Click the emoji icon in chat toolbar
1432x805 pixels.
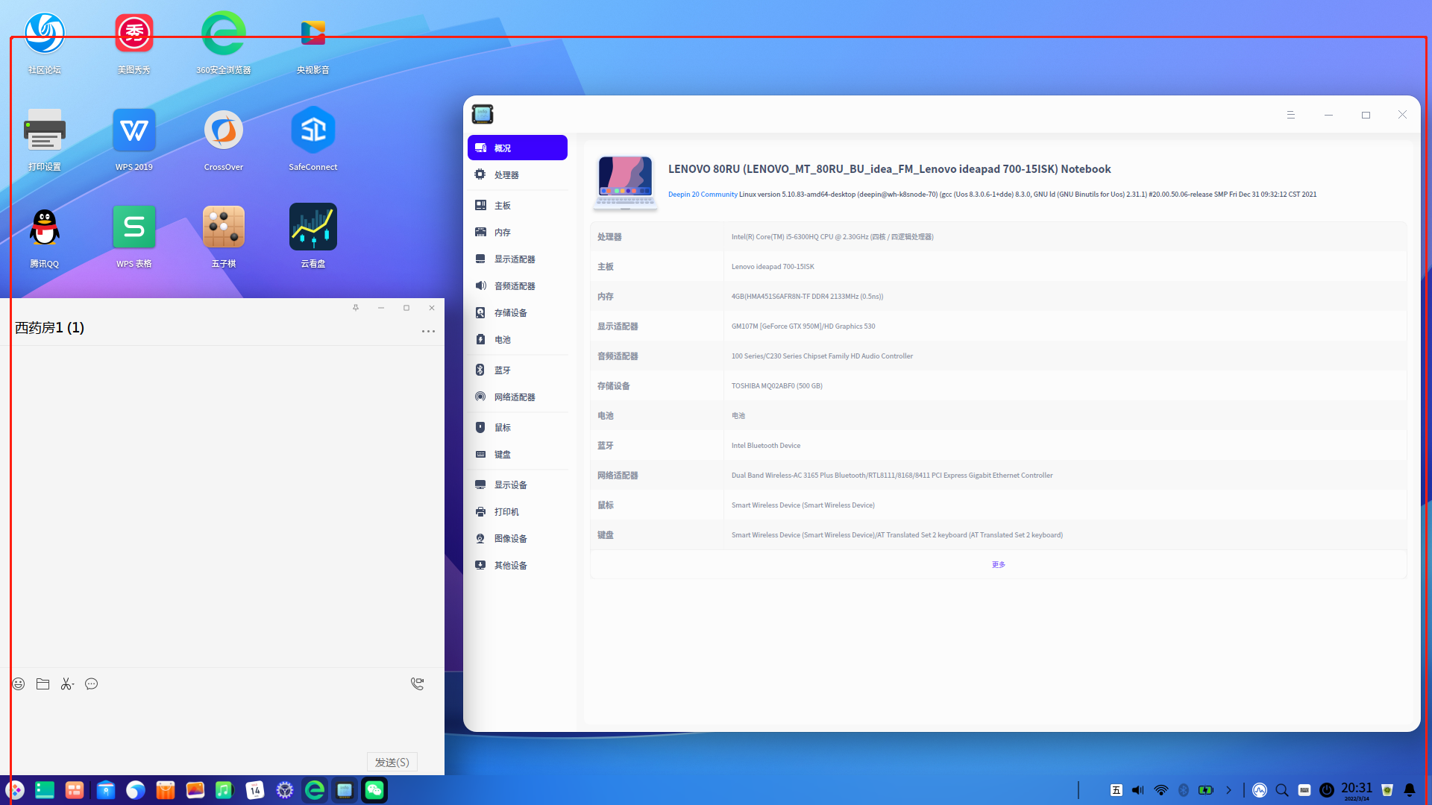[x=19, y=684]
